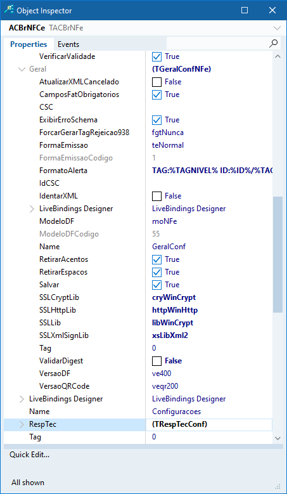287x494 pixels.
Task: Click the teNormal value of FormaEmissao
Action: 168,146
